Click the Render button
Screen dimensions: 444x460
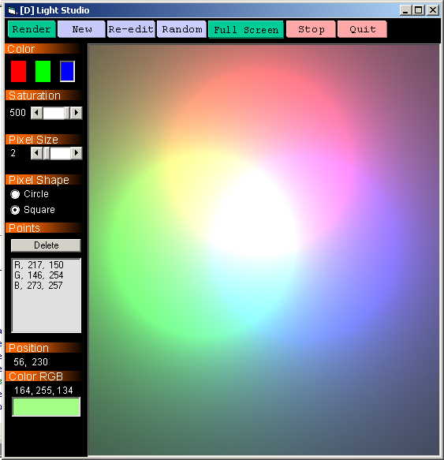[x=32, y=29]
